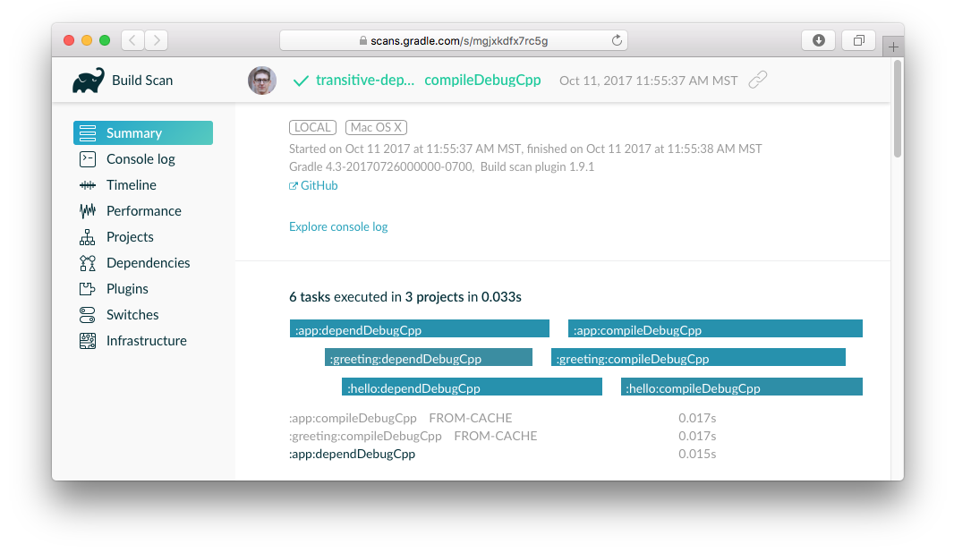The image size is (954, 553).
Task: Open a new Safari tab
Action: tap(893, 47)
